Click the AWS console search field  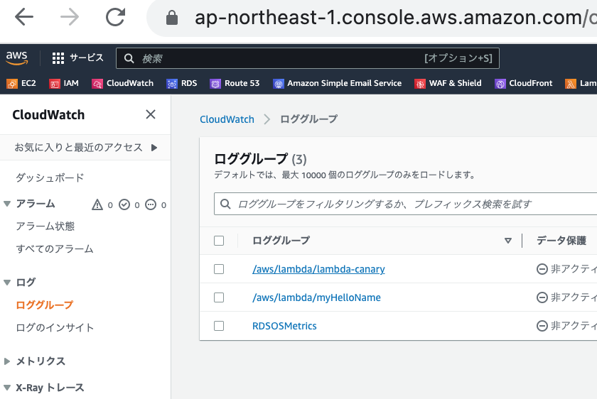(x=308, y=58)
